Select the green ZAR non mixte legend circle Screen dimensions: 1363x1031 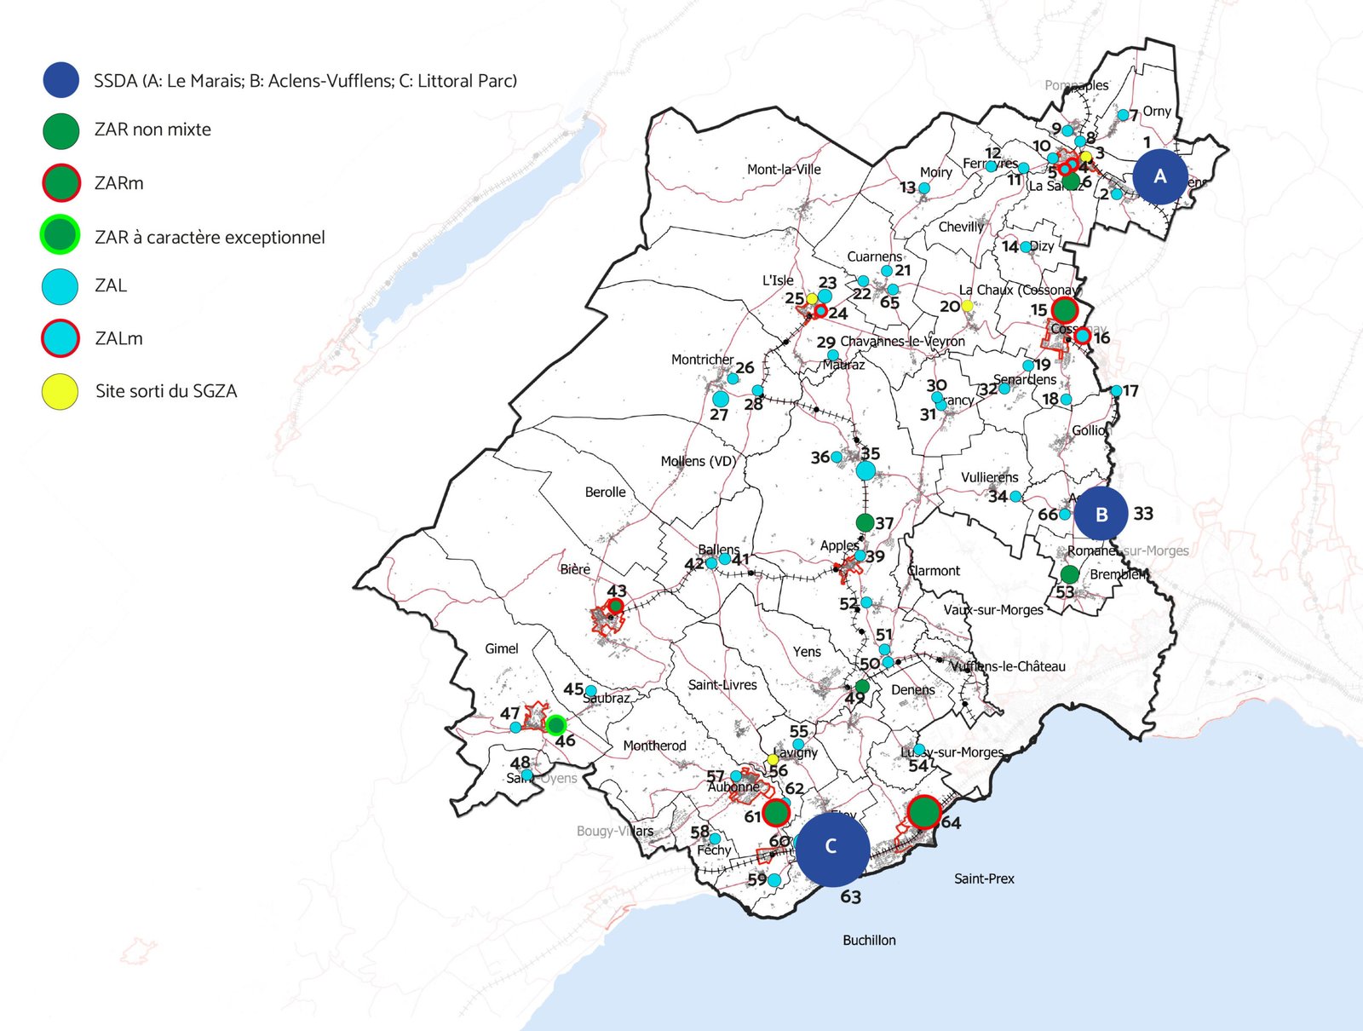(x=61, y=131)
